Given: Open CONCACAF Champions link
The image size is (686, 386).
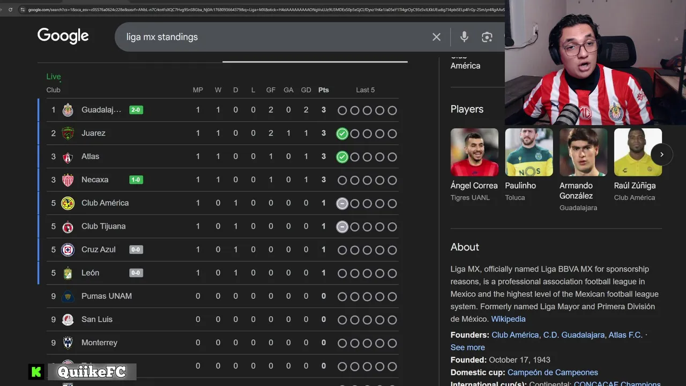Looking at the screenshot, I should coord(617,384).
